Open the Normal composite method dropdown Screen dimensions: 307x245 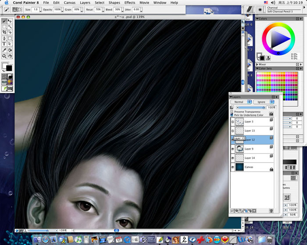click(241, 102)
